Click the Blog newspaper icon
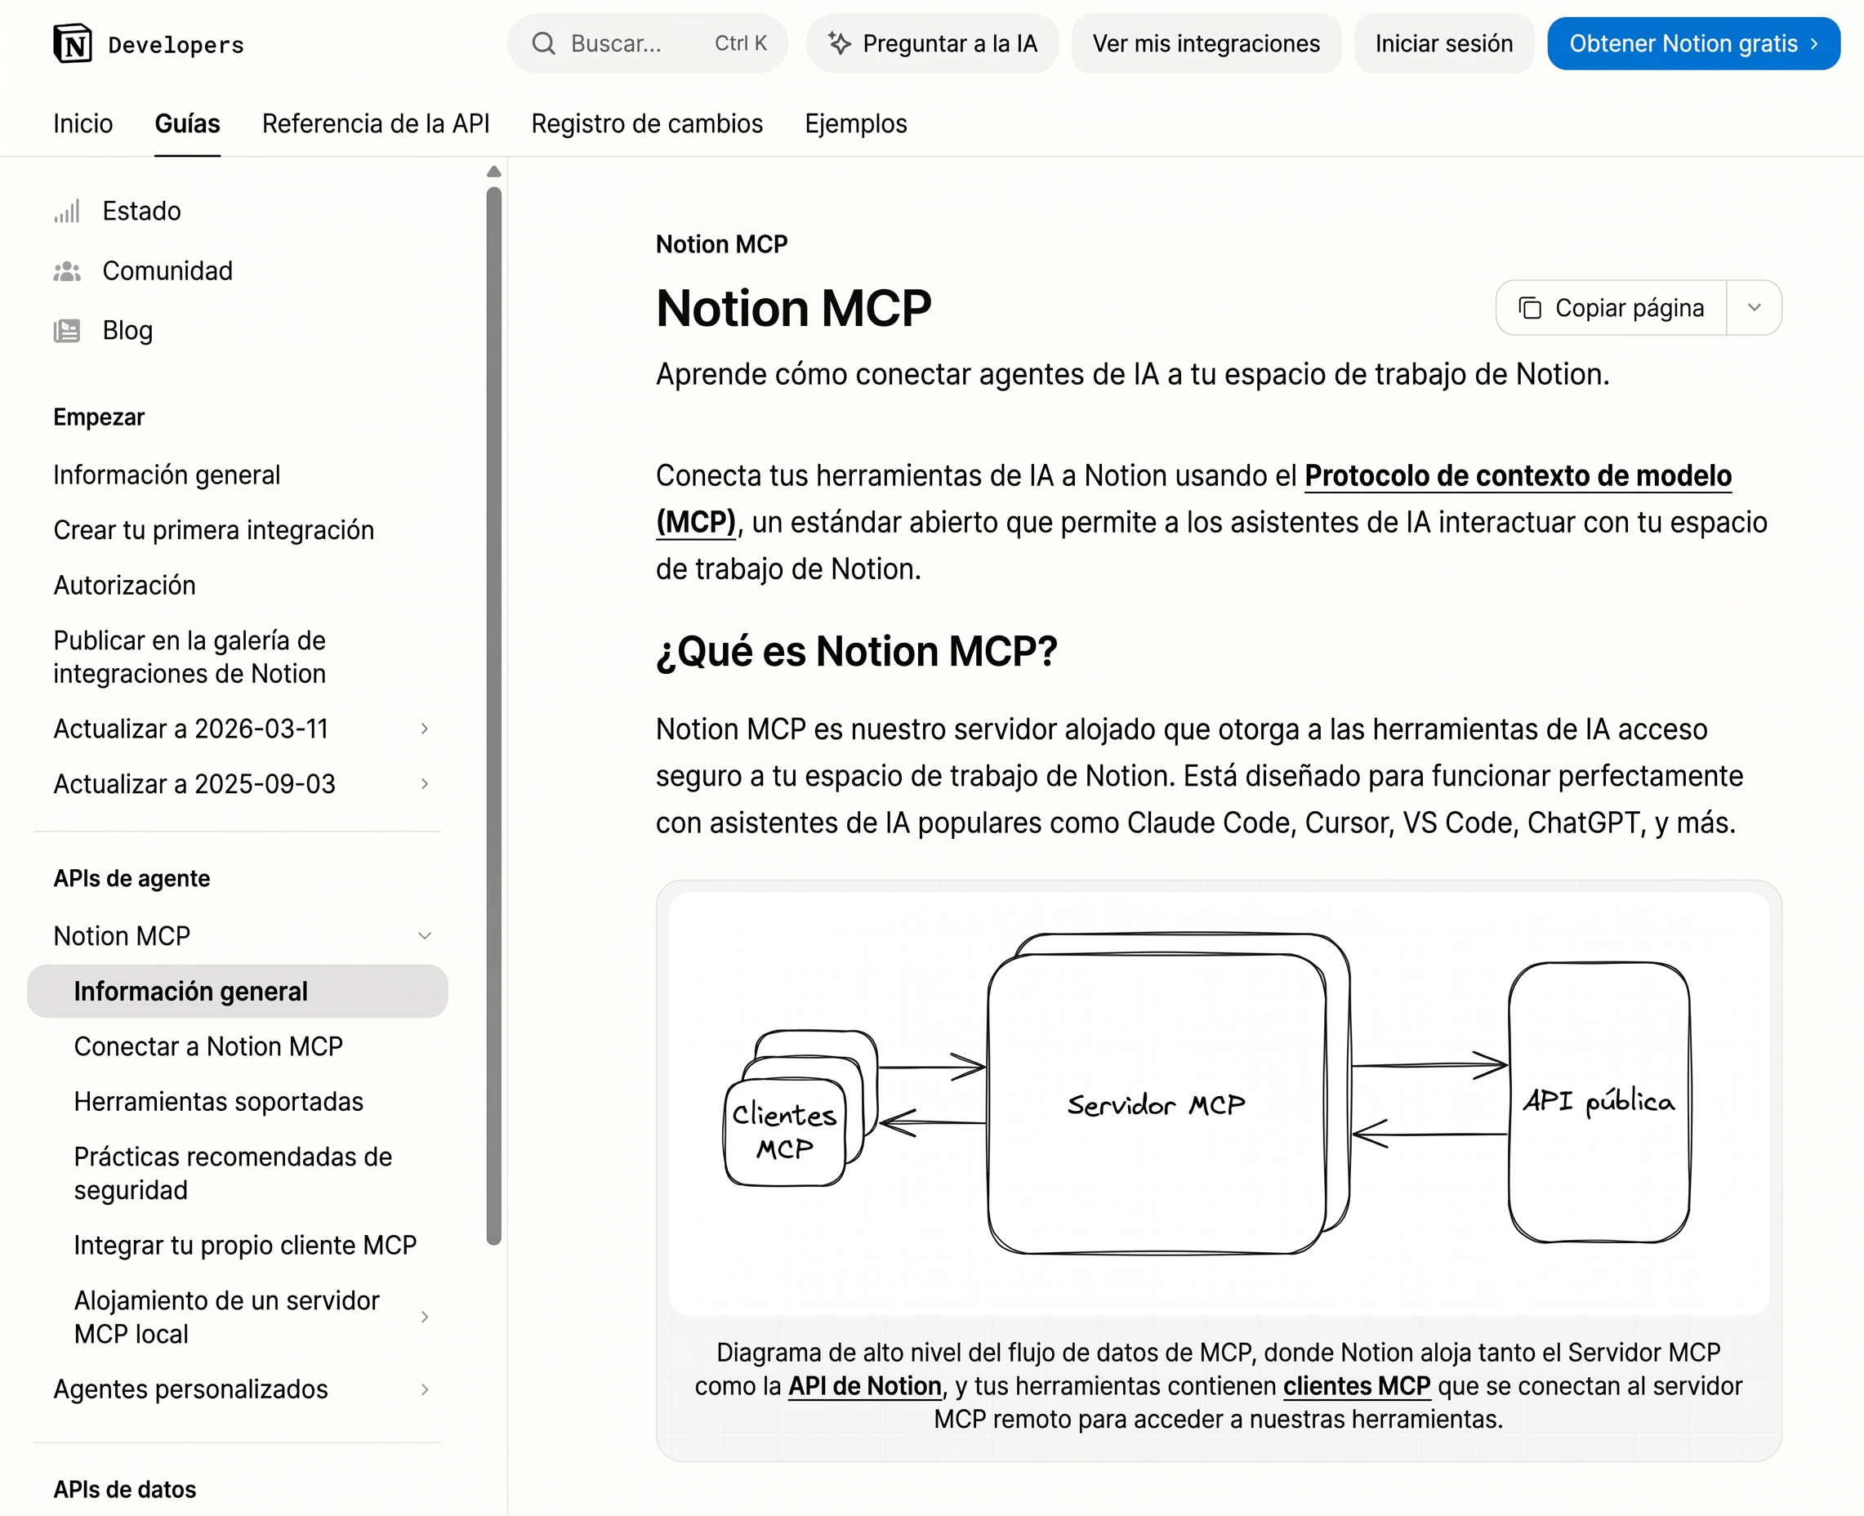 click(67, 331)
